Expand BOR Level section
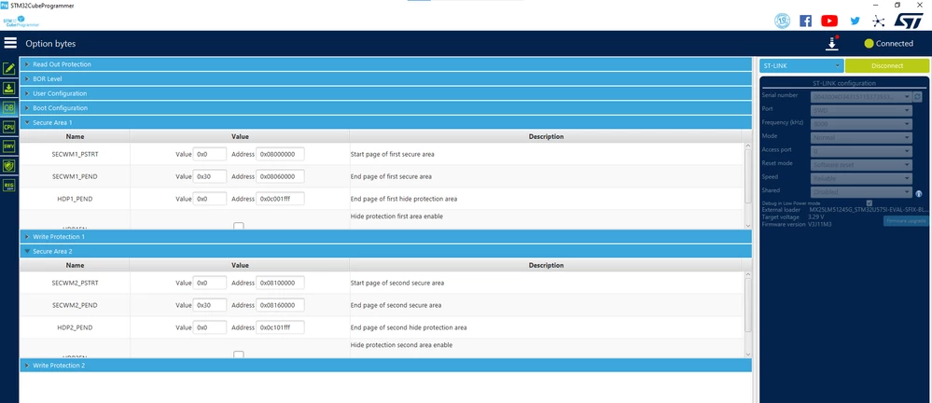Image resolution: width=932 pixels, height=403 pixels. pyautogui.click(x=385, y=78)
